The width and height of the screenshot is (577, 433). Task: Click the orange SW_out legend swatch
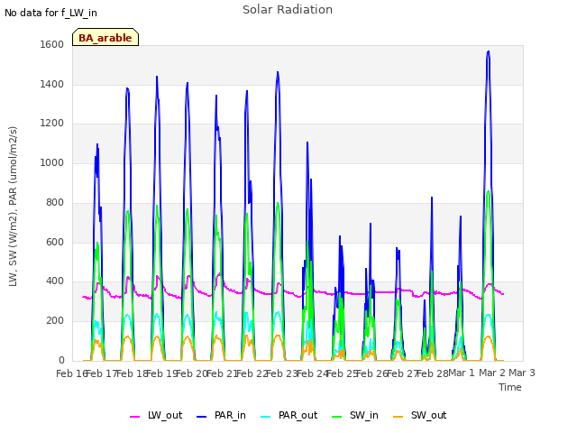point(398,417)
